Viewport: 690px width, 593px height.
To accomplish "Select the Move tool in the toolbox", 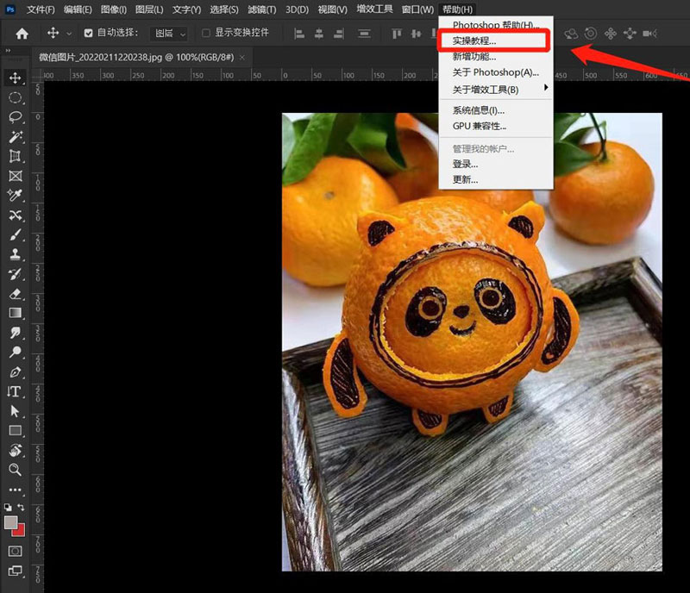I will click(x=15, y=78).
